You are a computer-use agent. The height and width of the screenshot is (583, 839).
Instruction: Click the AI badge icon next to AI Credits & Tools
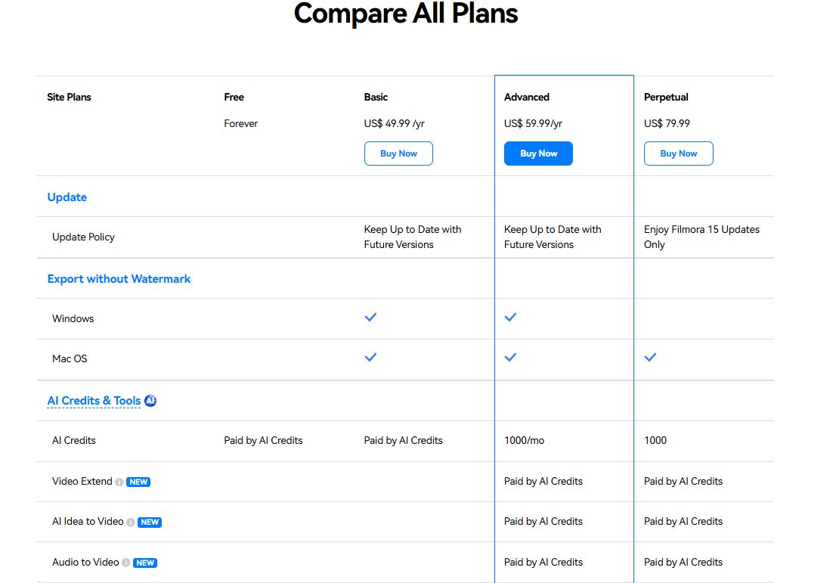tap(150, 401)
